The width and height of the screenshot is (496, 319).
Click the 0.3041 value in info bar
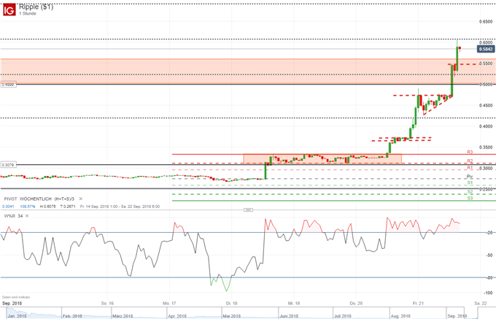pyautogui.click(x=8, y=207)
